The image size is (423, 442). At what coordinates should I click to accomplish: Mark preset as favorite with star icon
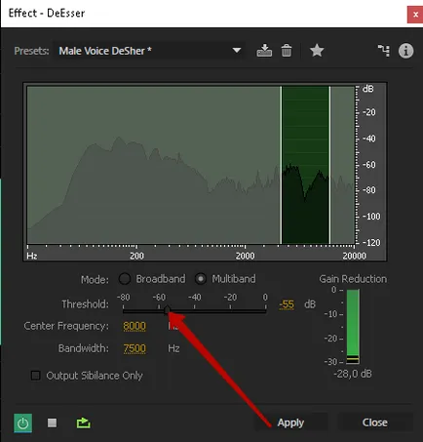pos(317,51)
